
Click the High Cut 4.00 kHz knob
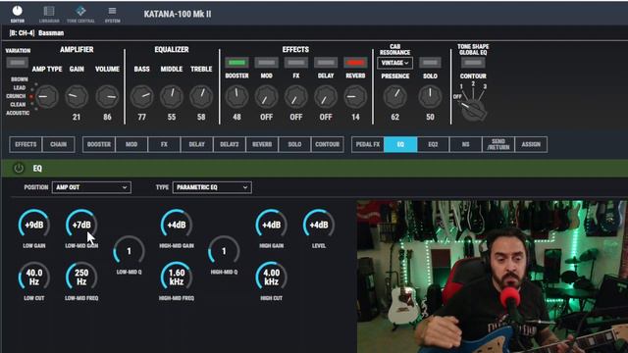coord(271,277)
